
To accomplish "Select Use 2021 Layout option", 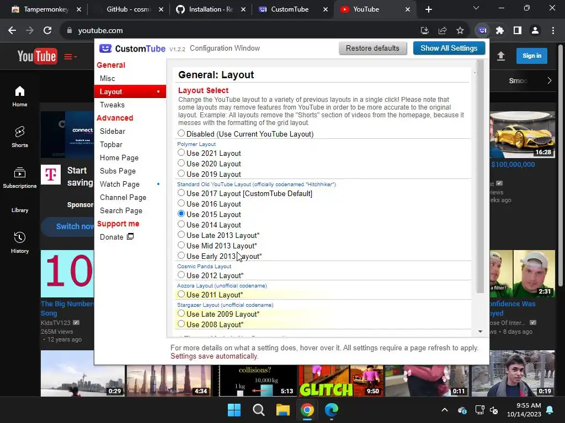I will pyautogui.click(x=181, y=153).
